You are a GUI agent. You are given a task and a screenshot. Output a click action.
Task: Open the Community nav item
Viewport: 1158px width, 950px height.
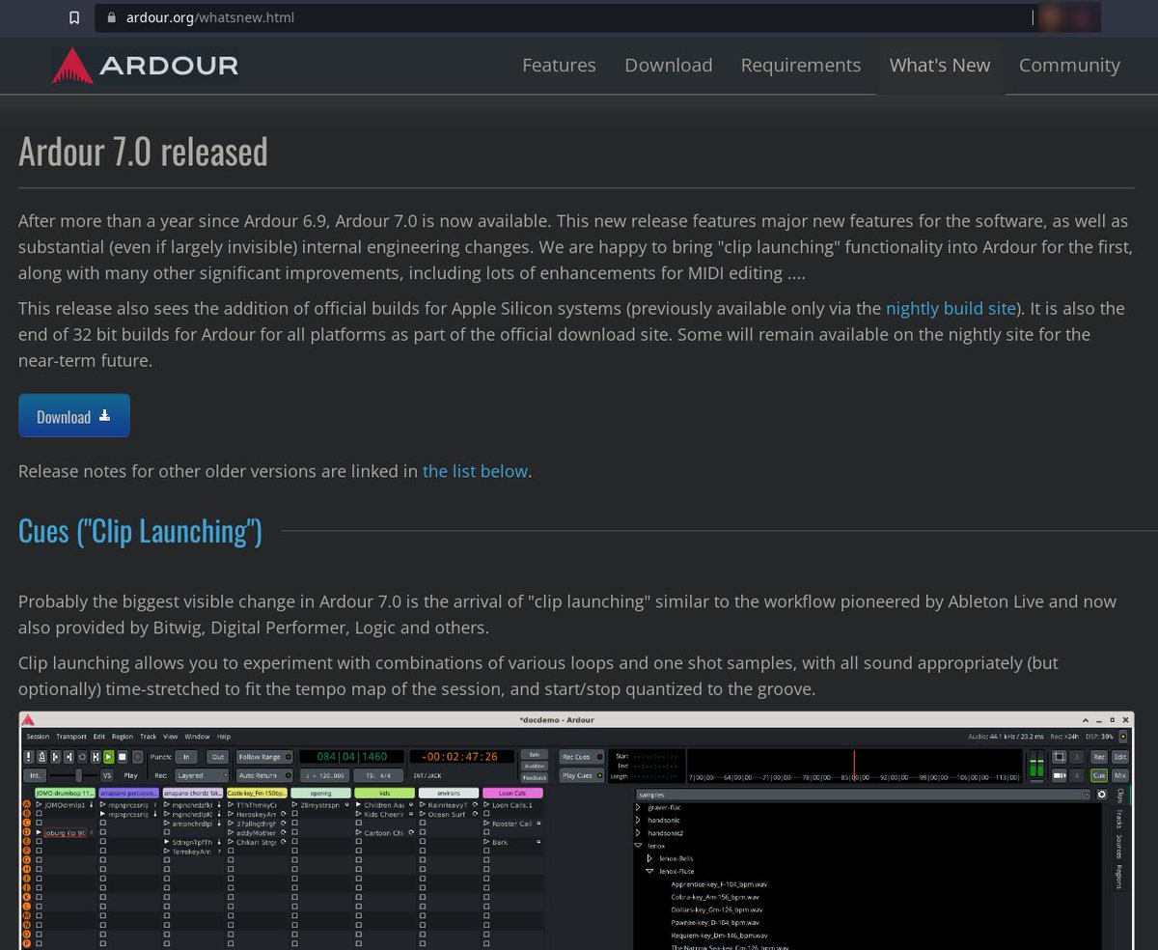[1069, 66]
